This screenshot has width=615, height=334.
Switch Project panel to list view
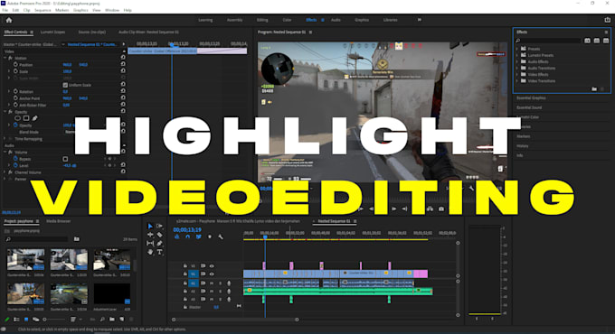[16, 320]
